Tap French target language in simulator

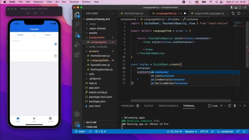47,35
